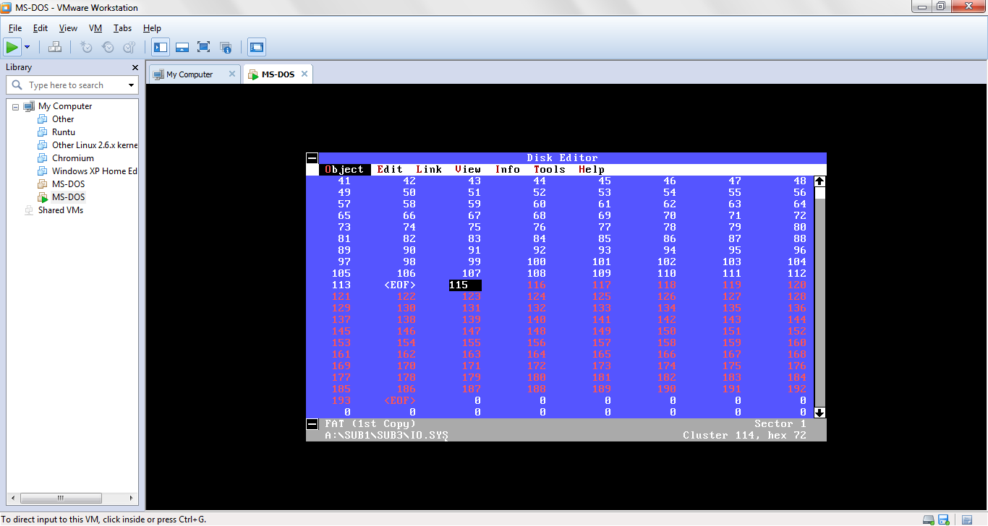Toggle Unity mode toolbar icon
Screen dimensions: 988x526
226,48
